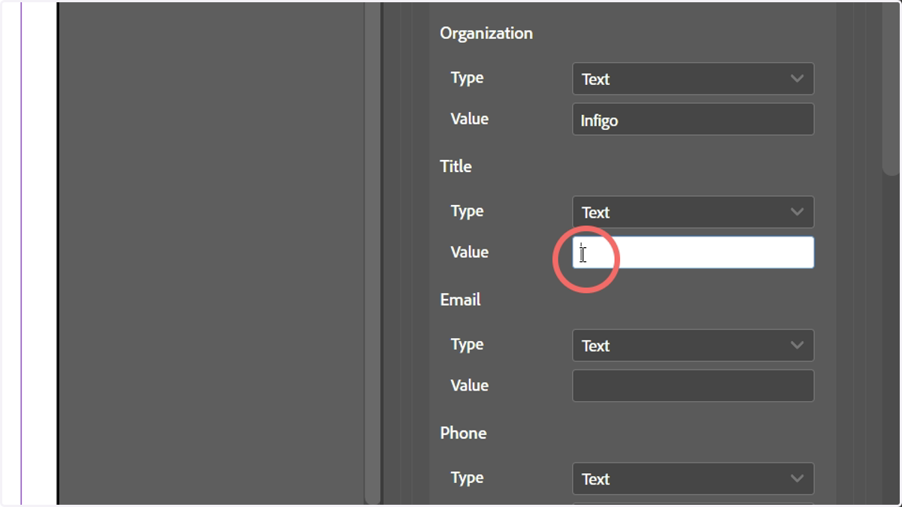Click the document area vertical scrollbar

tap(372, 253)
